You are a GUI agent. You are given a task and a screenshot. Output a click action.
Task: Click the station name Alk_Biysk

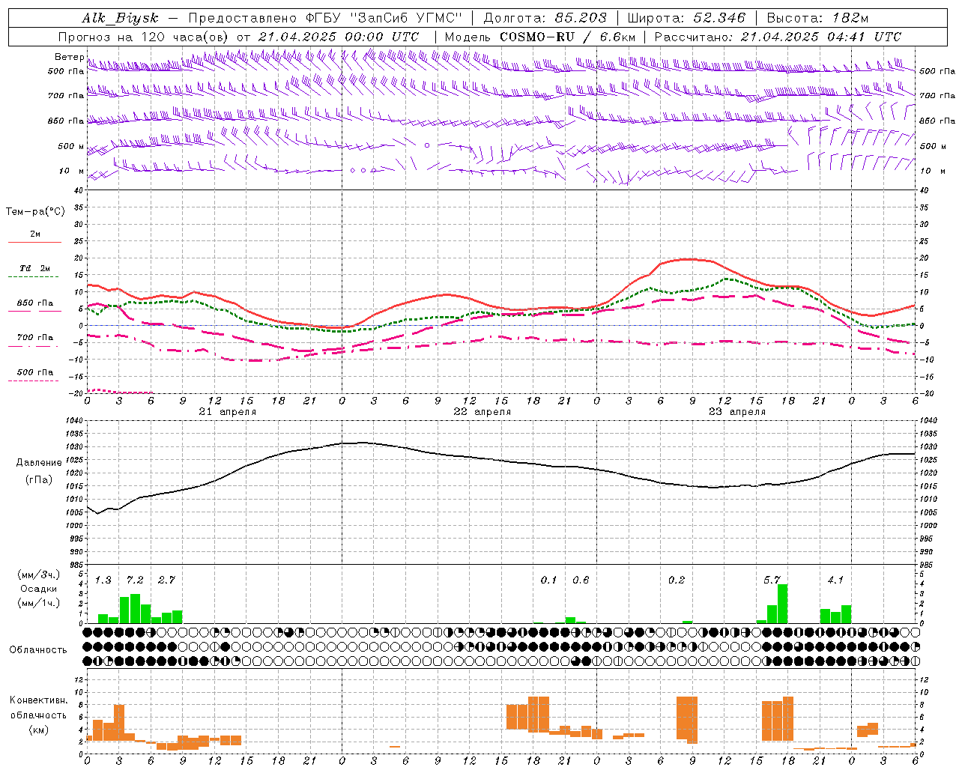pos(121,18)
